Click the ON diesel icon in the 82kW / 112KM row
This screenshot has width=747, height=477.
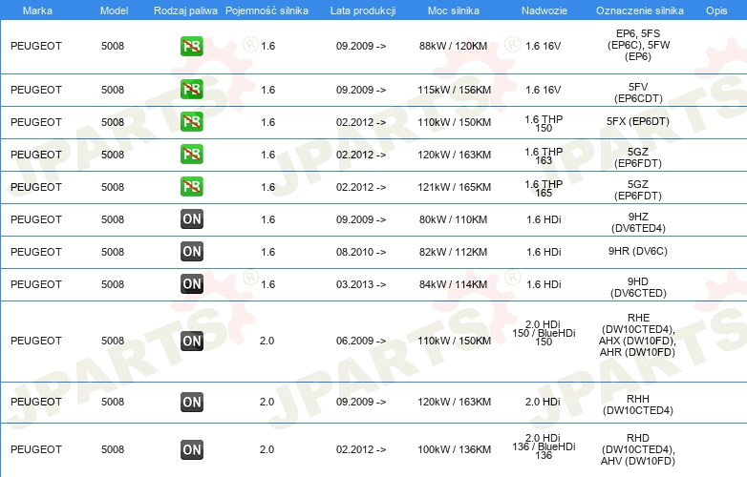(191, 252)
